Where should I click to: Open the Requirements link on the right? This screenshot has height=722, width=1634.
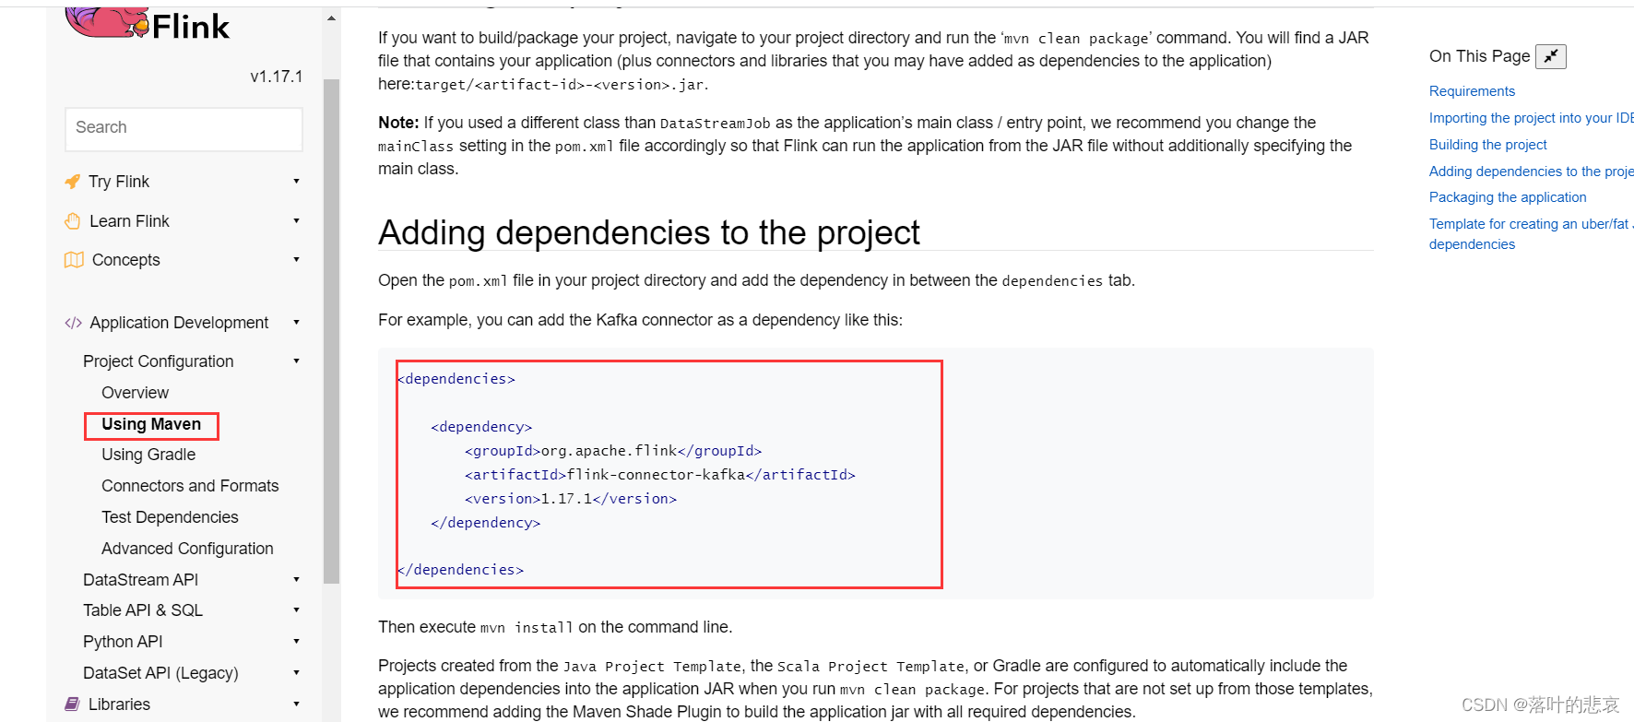pos(1472,91)
